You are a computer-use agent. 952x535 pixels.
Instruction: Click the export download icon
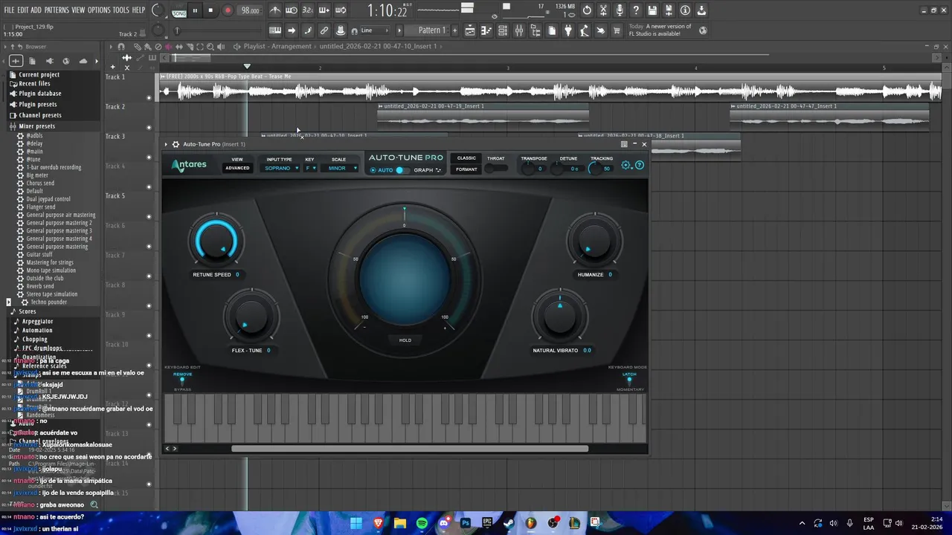pyautogui.click(x=701, y=10)
